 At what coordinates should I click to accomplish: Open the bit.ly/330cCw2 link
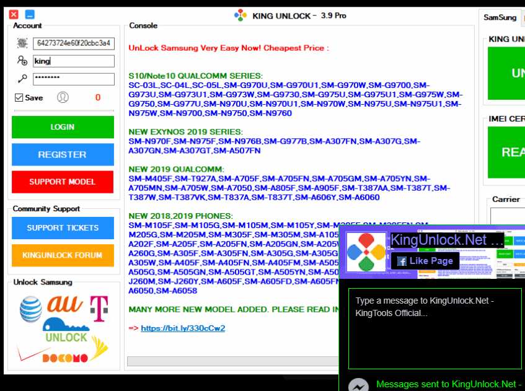pos(183,328)
